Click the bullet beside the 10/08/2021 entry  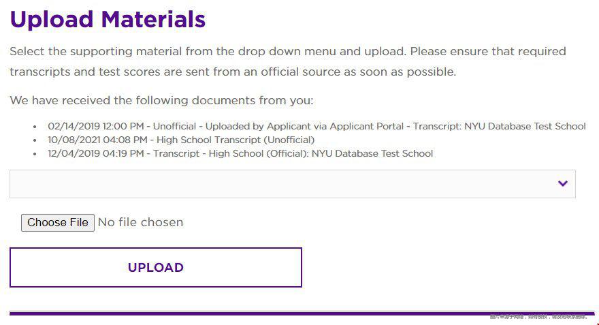[x=35, y=140]
